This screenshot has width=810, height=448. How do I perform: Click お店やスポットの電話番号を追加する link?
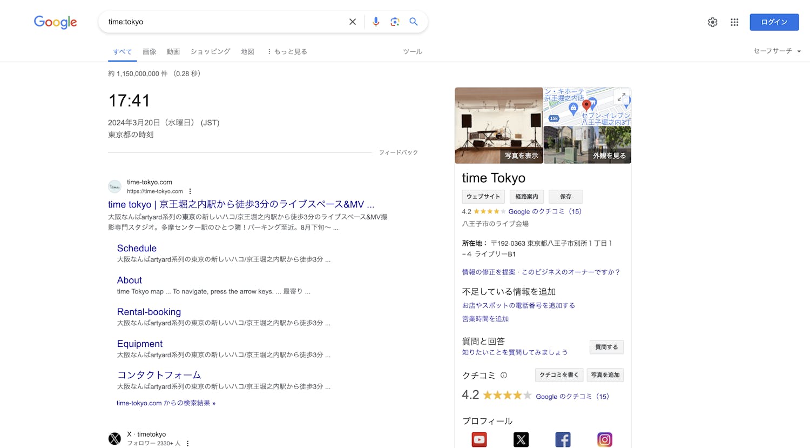(x=518, y=306)
